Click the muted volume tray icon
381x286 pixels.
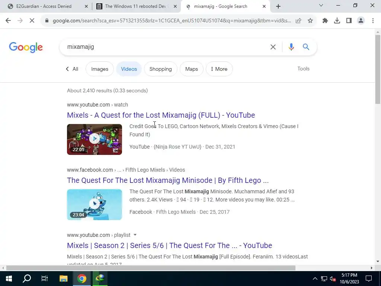[333, 279]
